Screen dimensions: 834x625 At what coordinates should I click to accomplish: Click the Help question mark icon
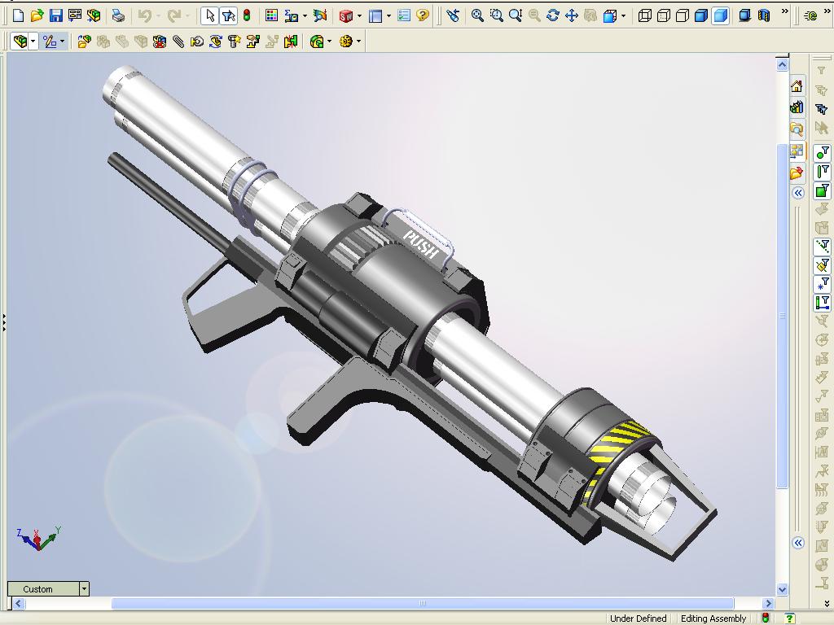[x=423, y=15]
